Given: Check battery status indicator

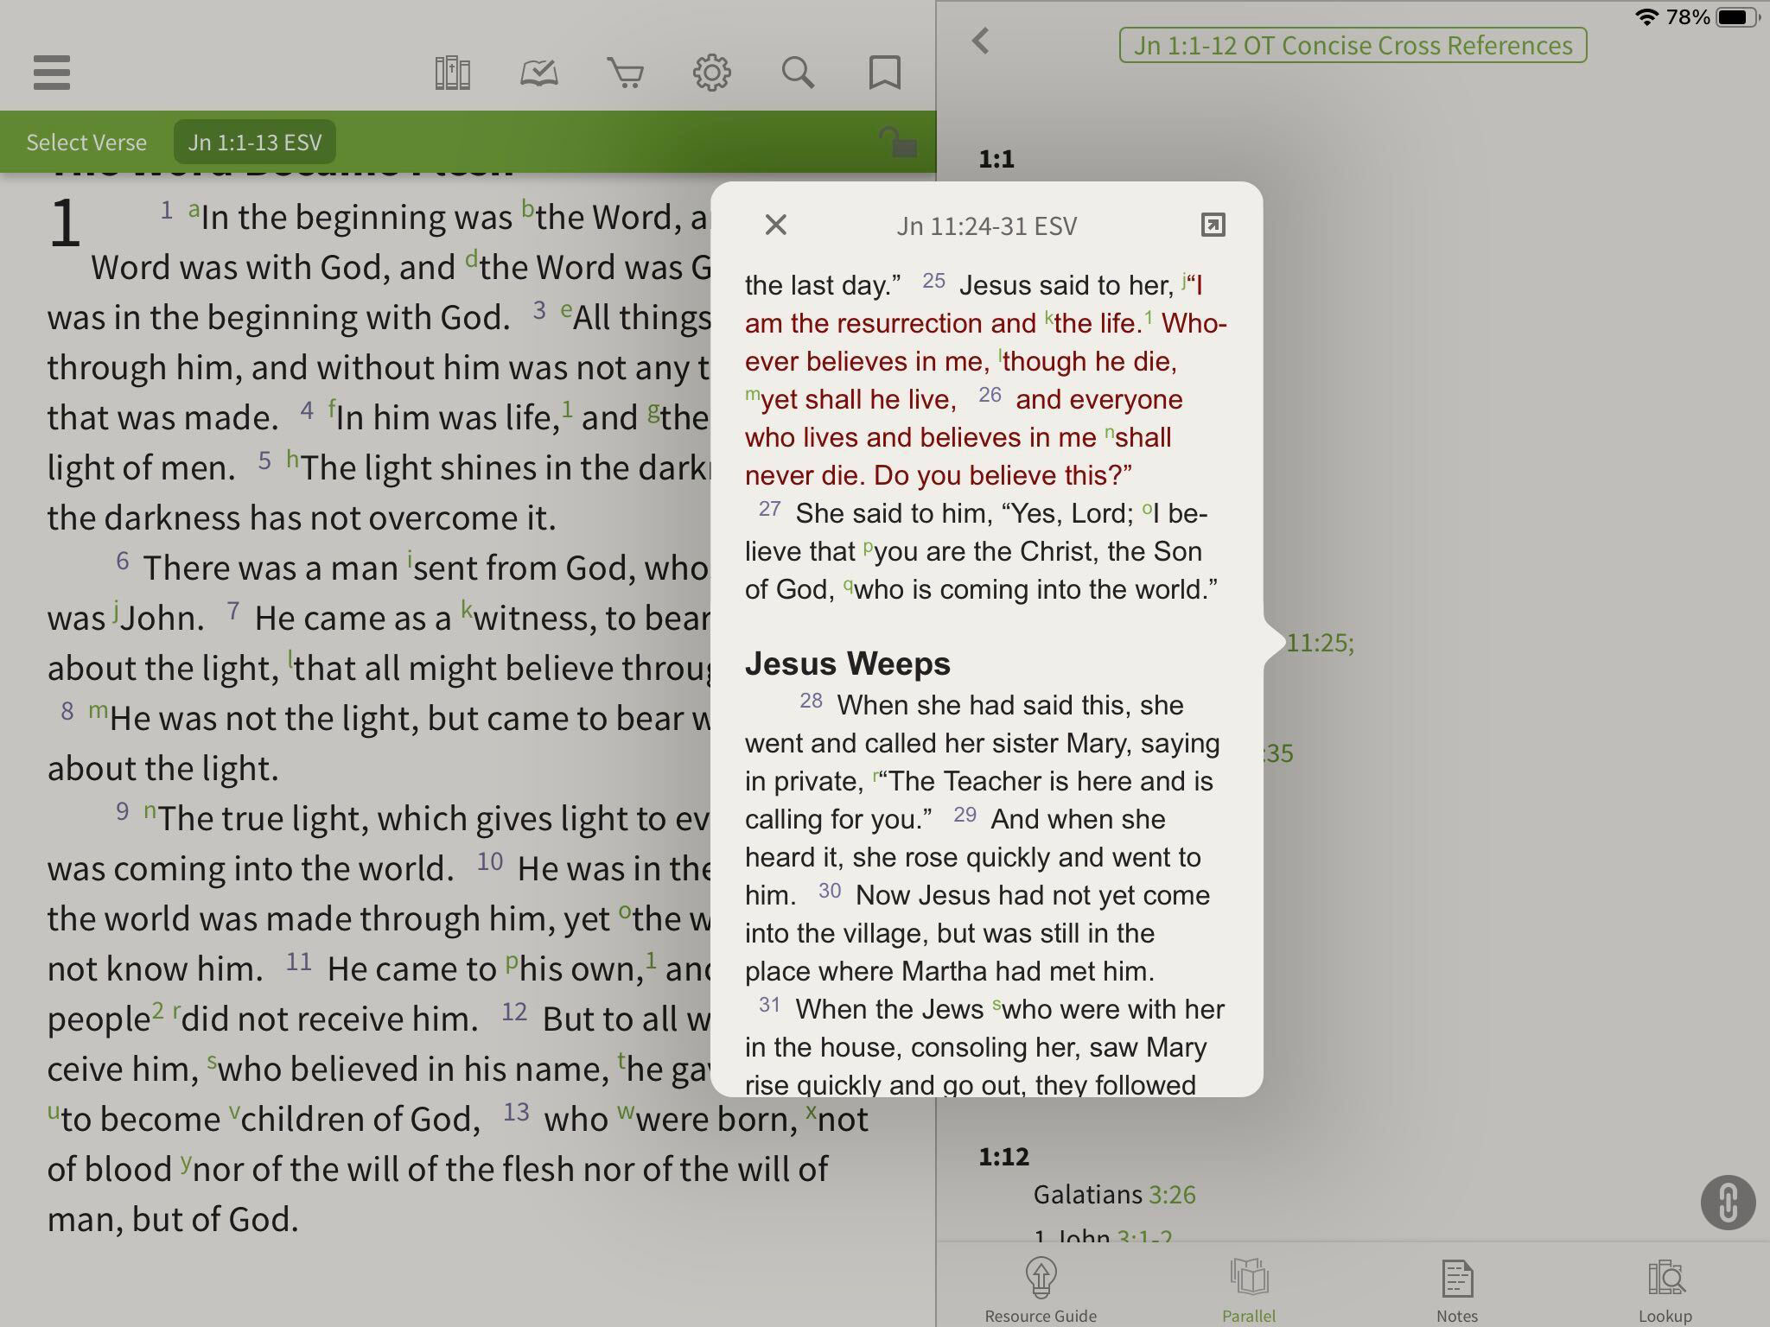Looking at the screenshot, I should coord(1738,16).
